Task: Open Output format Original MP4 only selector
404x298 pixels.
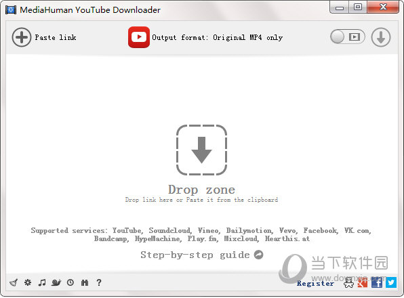Action: click(217, 37)
